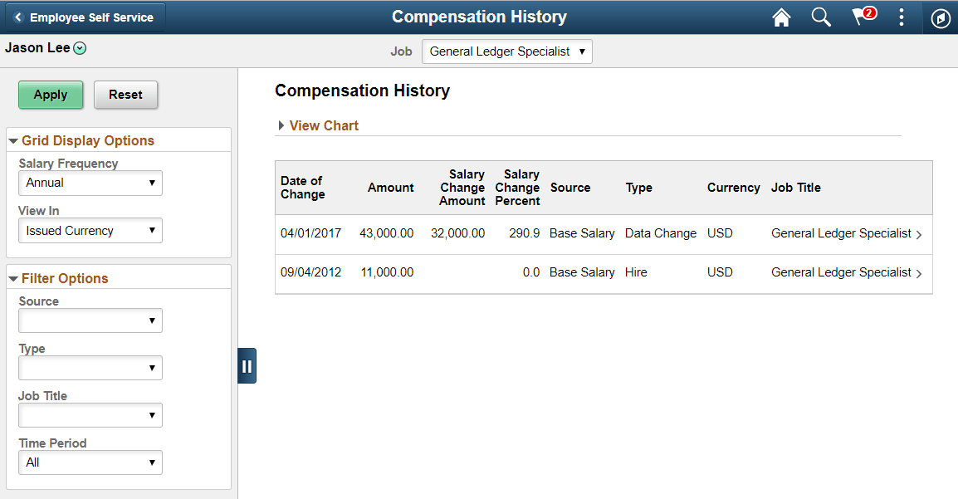Open details for the 04/01/2017 salary row
Image resolution: width=958 pixels, height=499 pixels.
click(918, 234)
